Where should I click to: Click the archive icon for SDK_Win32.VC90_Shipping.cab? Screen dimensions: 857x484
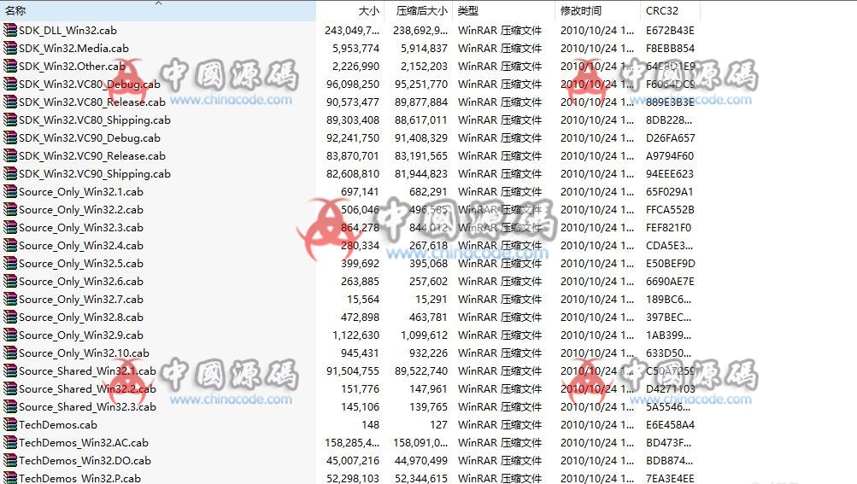coord(10,174)
